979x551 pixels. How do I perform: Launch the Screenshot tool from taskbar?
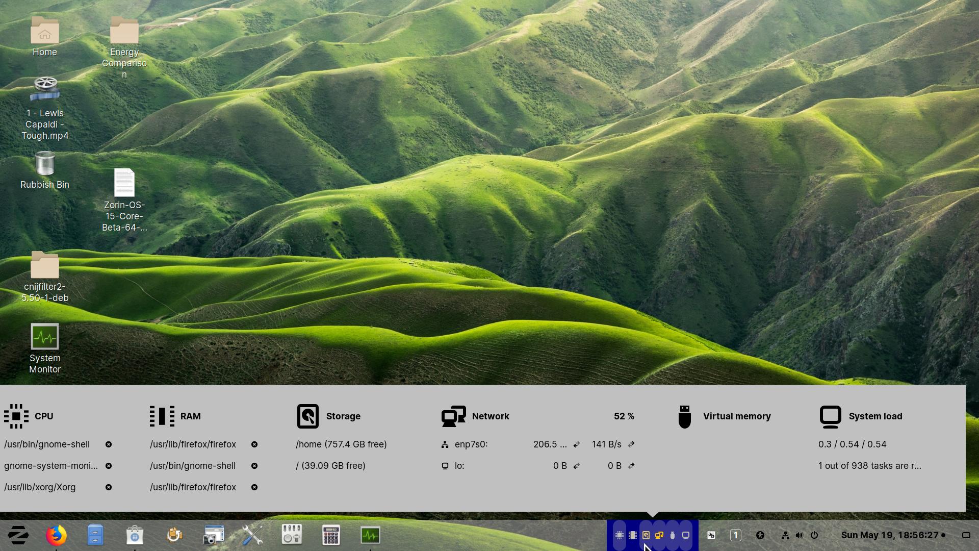point(213,535)
